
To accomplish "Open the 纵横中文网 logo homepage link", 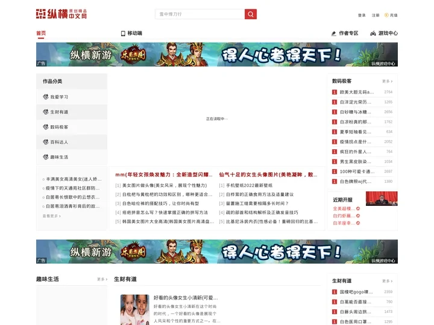I will (x=61, y=14).
